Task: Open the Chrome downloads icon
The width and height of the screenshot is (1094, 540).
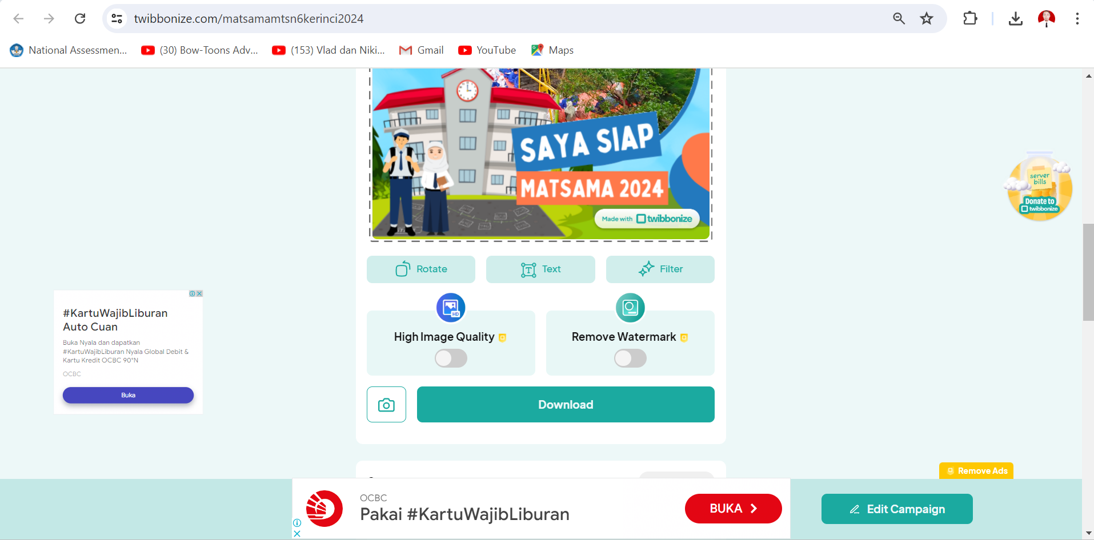Action: coord(1015,19)
